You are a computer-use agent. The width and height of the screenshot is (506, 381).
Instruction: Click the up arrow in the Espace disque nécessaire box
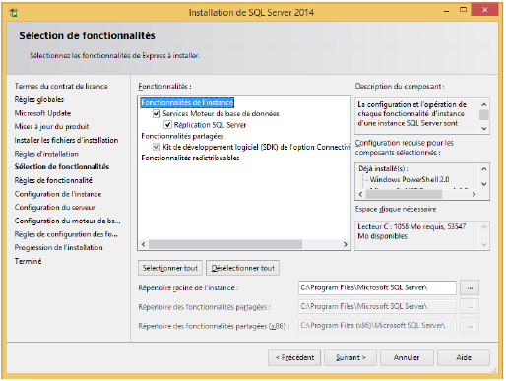[483, 227]
